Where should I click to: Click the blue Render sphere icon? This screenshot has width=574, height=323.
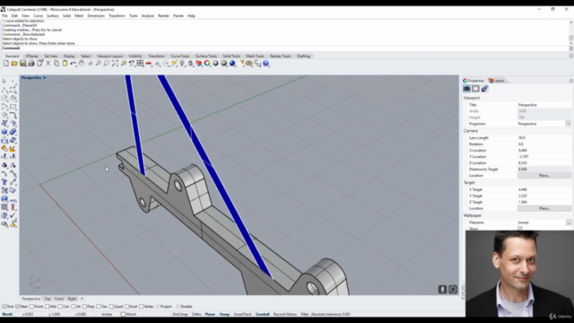tap(232, 64)
